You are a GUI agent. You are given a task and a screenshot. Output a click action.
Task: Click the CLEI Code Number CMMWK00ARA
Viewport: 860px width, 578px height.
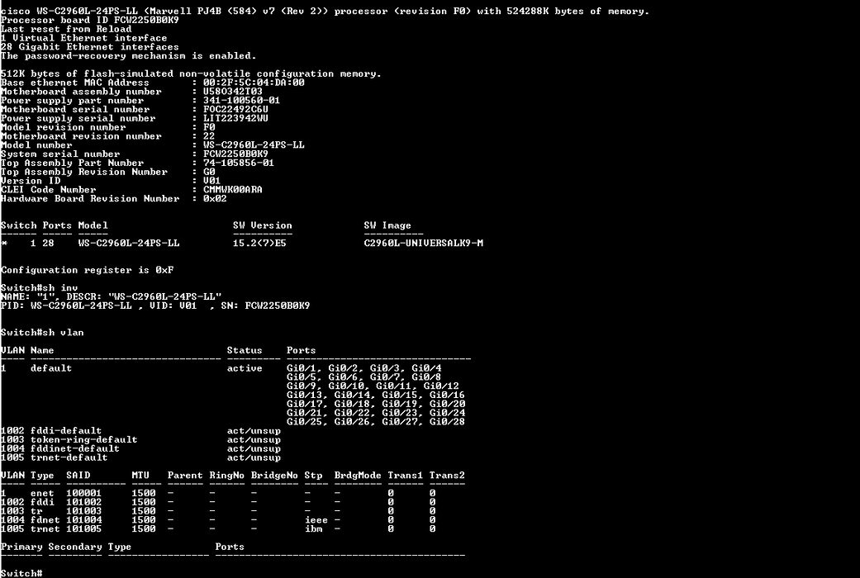[x=232, y=189]
